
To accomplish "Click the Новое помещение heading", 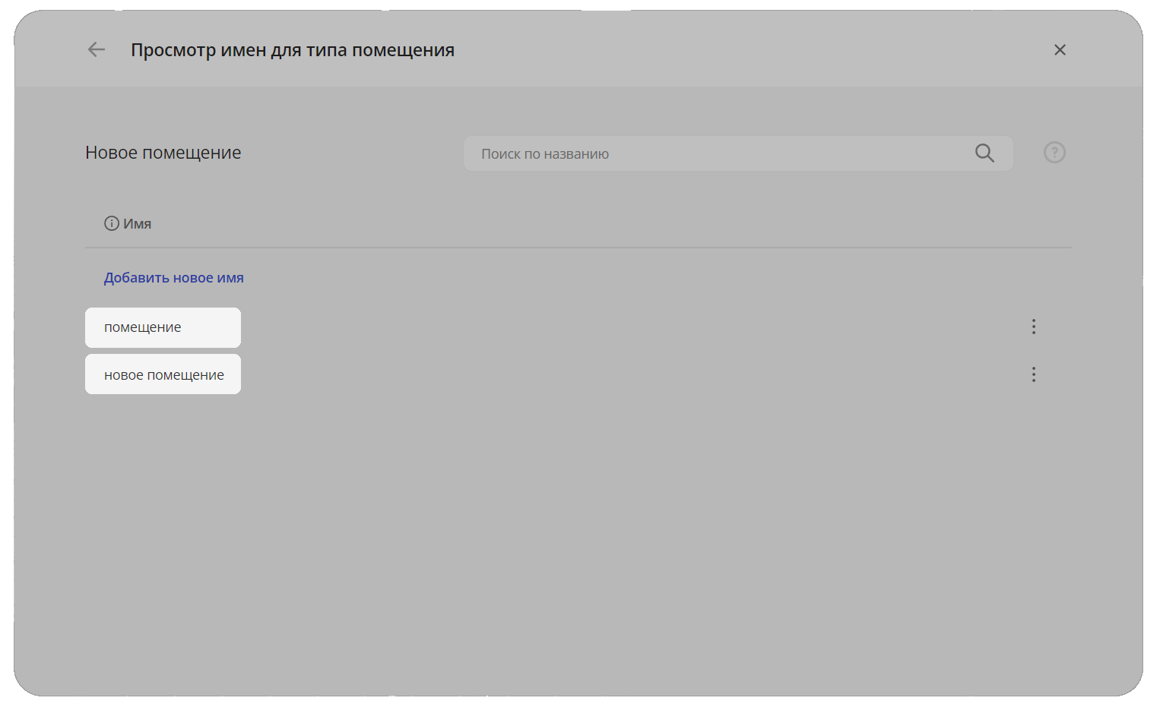I will 163,153.
